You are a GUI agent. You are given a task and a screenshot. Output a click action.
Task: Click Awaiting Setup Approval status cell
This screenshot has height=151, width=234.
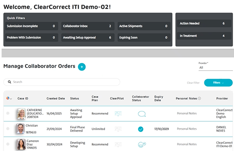pyautogui.click(x=76, y=113)
